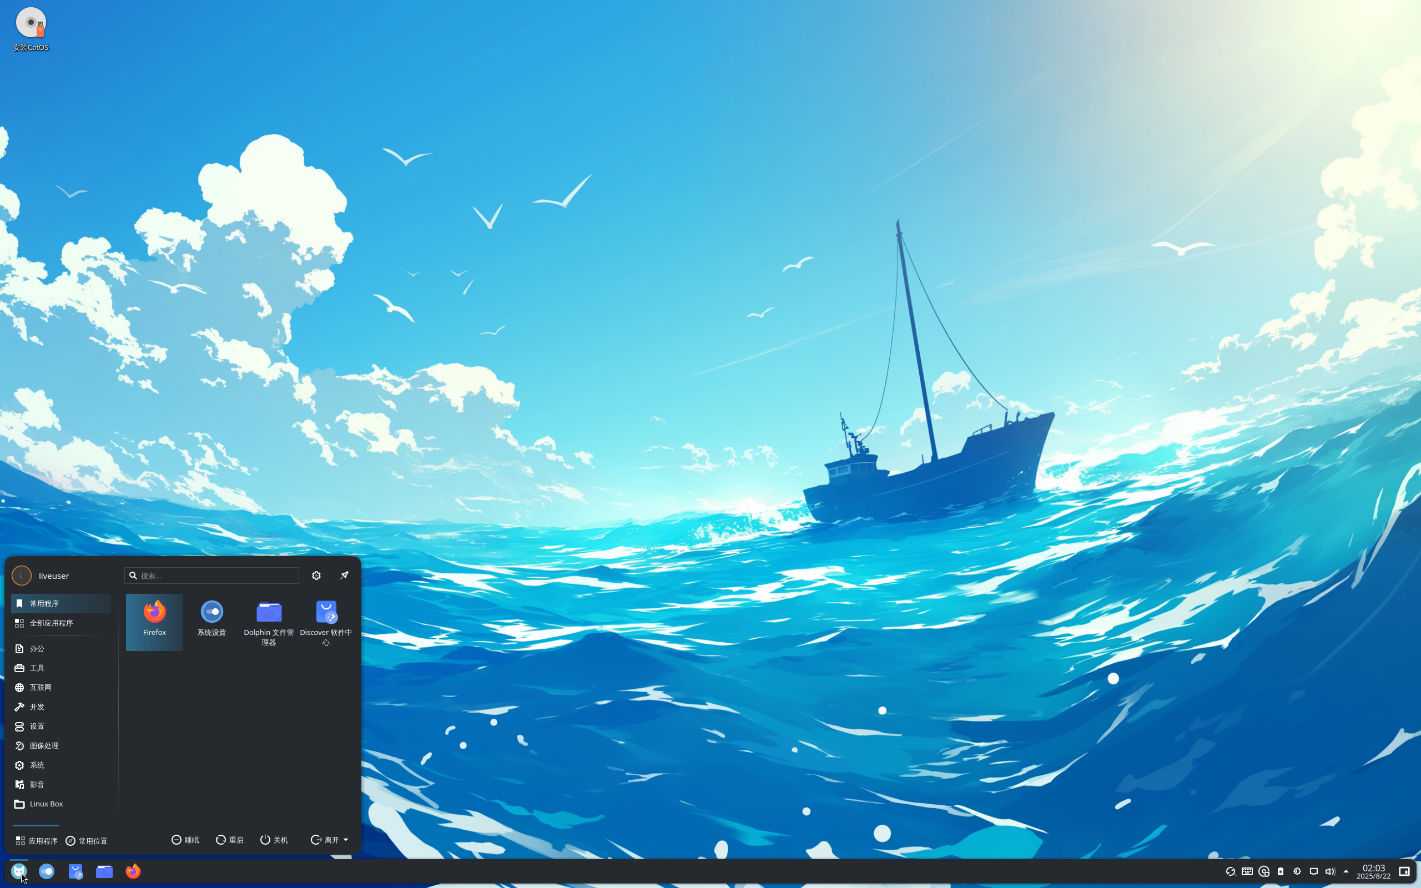This screenshot has height=888, width=1421.
Task: Switch to the 常用位置 tab
Action: 87,840
